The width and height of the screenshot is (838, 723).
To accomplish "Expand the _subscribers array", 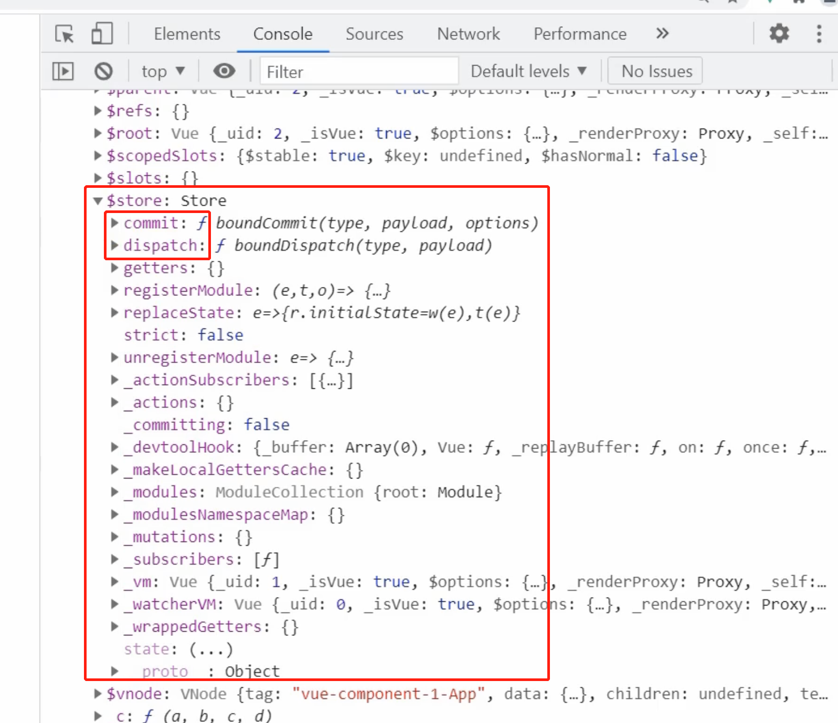I will point(115,559).
